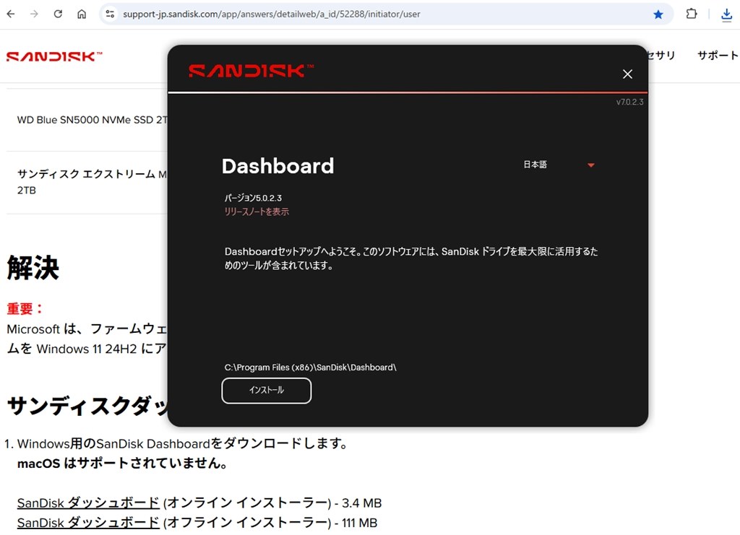Screen dimensions: 740x535
Task: Click the installation path C:\Program Files (x86)\SanDisk\Dashboard
Action: [309, 367]
